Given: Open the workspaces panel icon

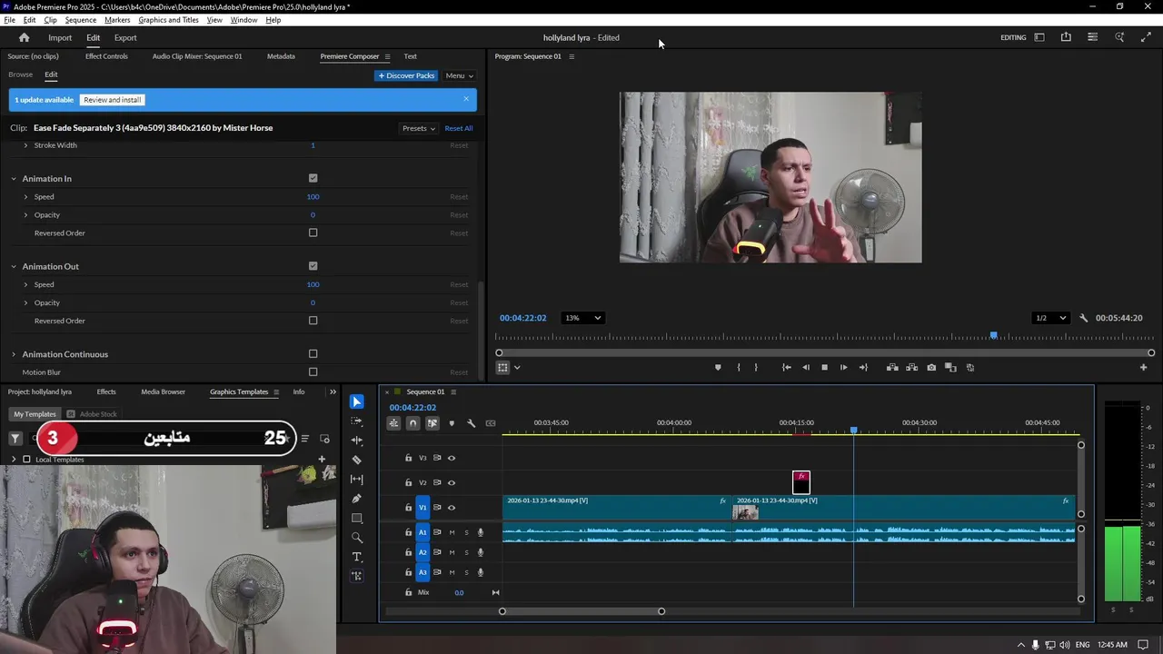Looking at the screenshot, I should (1039, 37).
